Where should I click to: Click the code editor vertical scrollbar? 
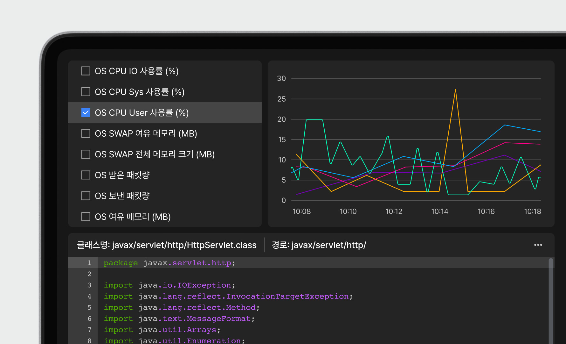click(551, 299)
